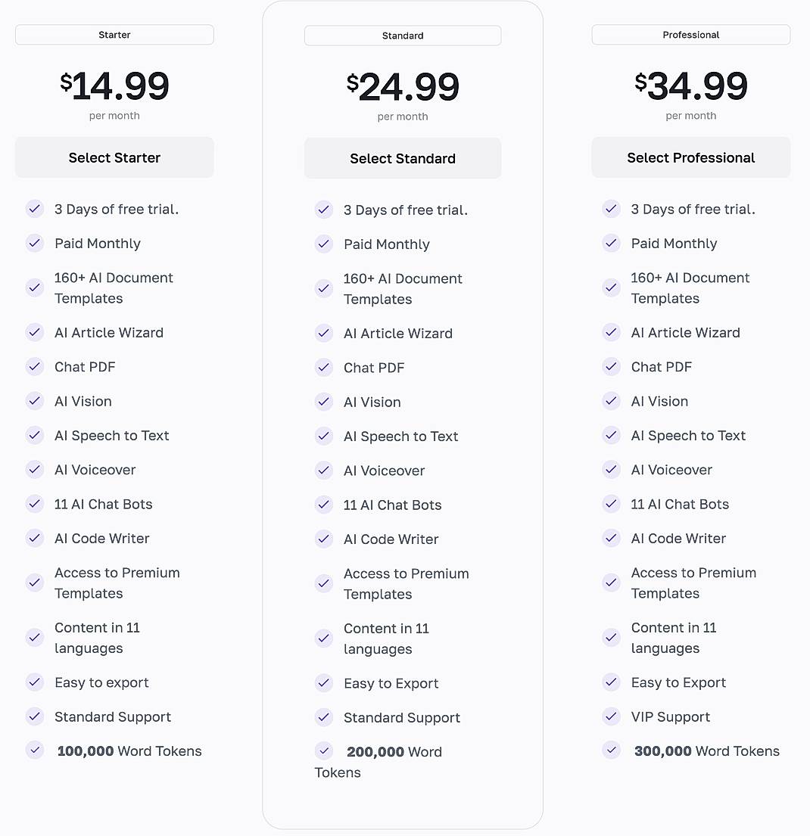Click the Standard plan name label
The image size is (810, 836).
(403, 36)
